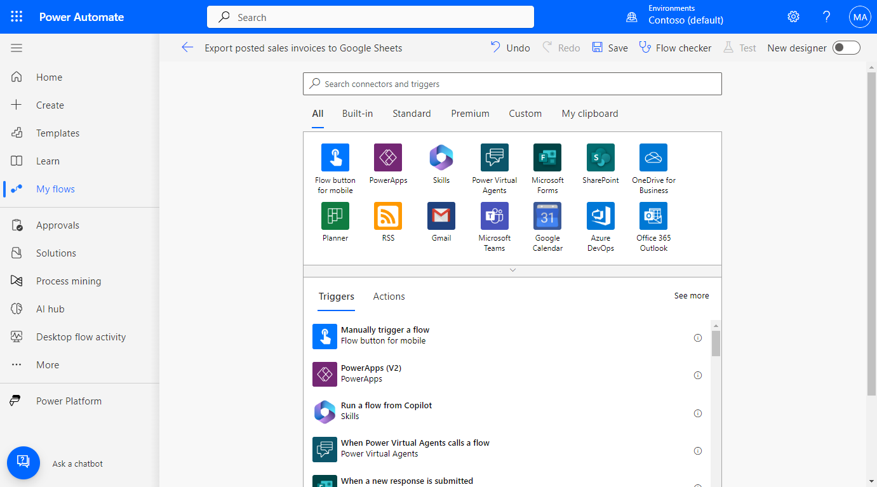Image resolution: width=877 pixels, height=487 pixels.
Task: Select the SharePoint connector icon
Action: (600, 157)
